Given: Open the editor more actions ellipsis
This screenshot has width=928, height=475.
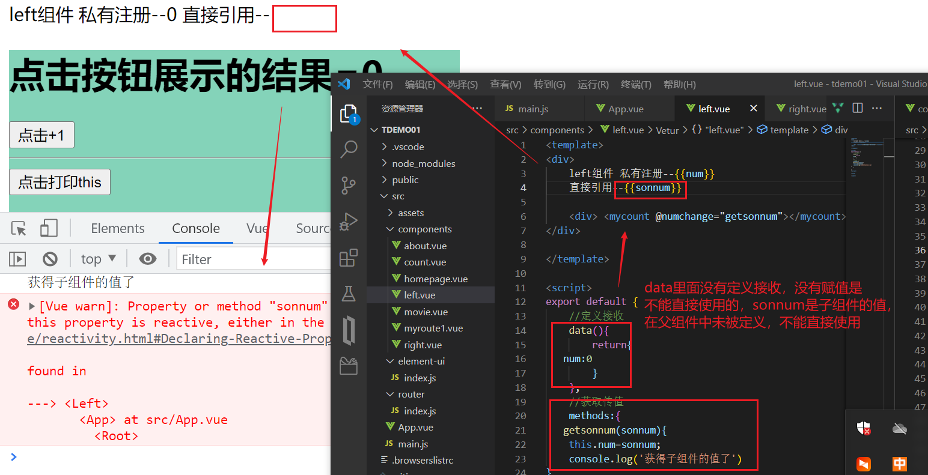Looking at the screenshot, I should [x=877, y=108].
